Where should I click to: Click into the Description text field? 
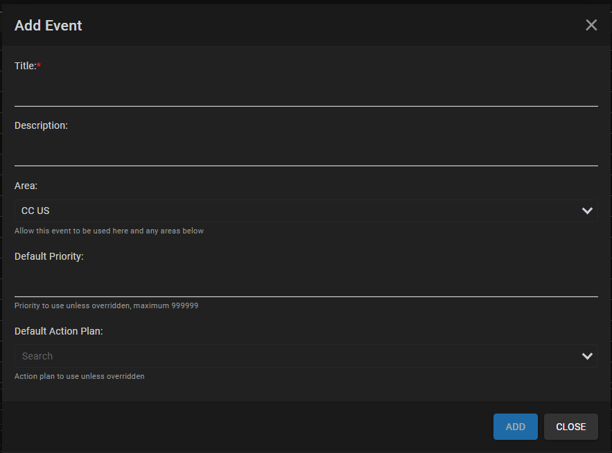tap(306, 152)
